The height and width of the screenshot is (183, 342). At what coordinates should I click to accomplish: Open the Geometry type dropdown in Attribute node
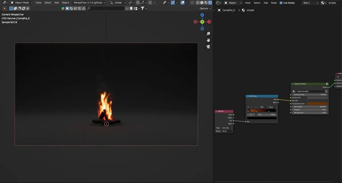click(227, 128)
